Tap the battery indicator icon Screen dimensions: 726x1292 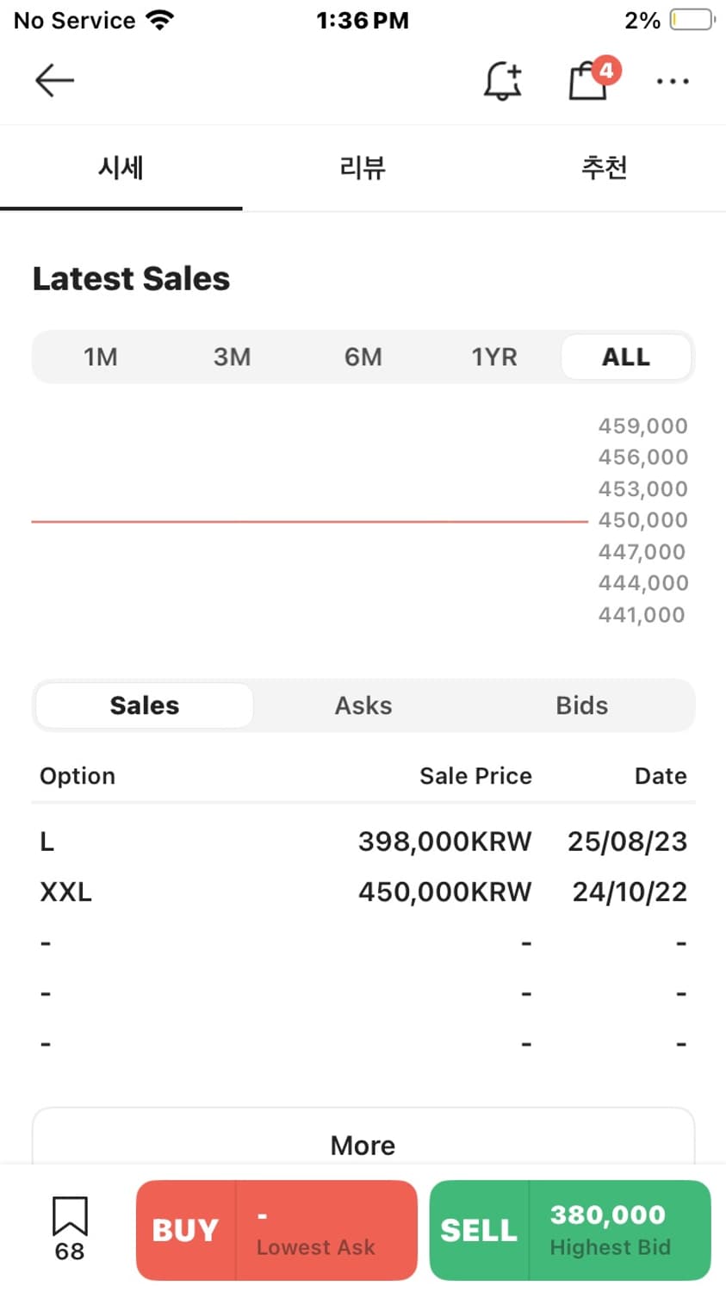click(692, 20)
